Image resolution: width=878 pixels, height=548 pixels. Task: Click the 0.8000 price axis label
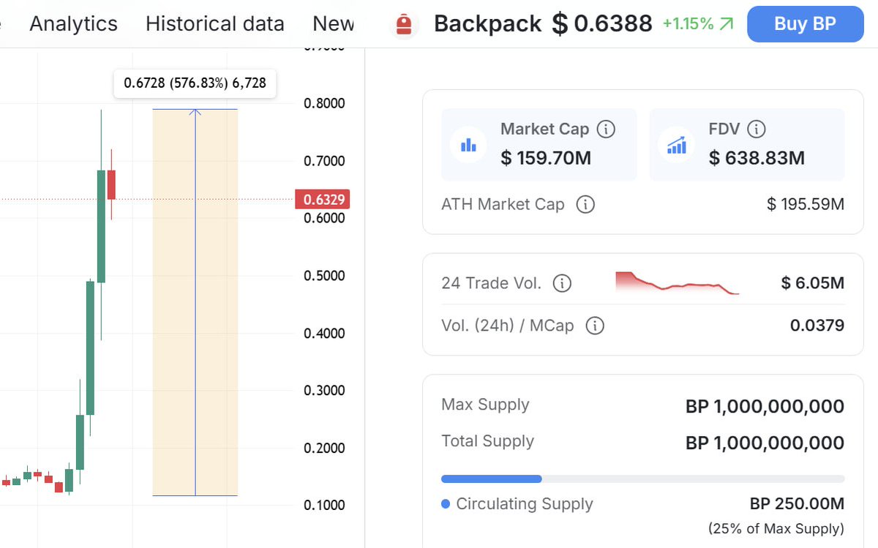[x=324, y=103]
